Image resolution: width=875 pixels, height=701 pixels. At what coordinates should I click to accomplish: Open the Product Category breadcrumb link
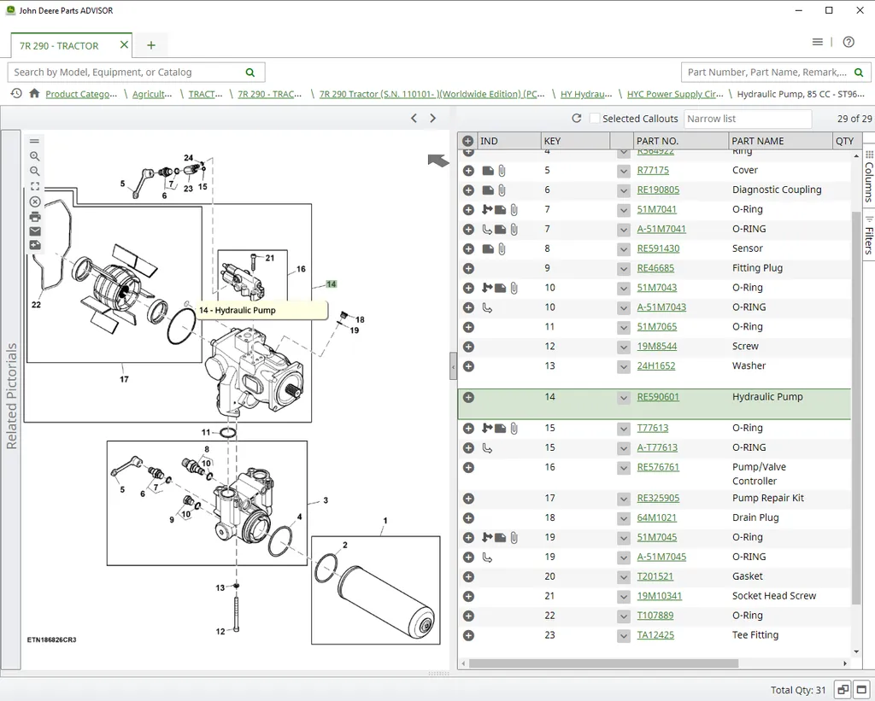(x=81, y=94)
